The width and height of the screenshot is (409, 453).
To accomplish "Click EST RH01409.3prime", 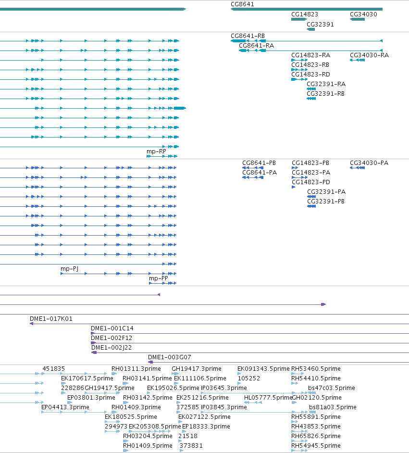I will pos(136,407).
